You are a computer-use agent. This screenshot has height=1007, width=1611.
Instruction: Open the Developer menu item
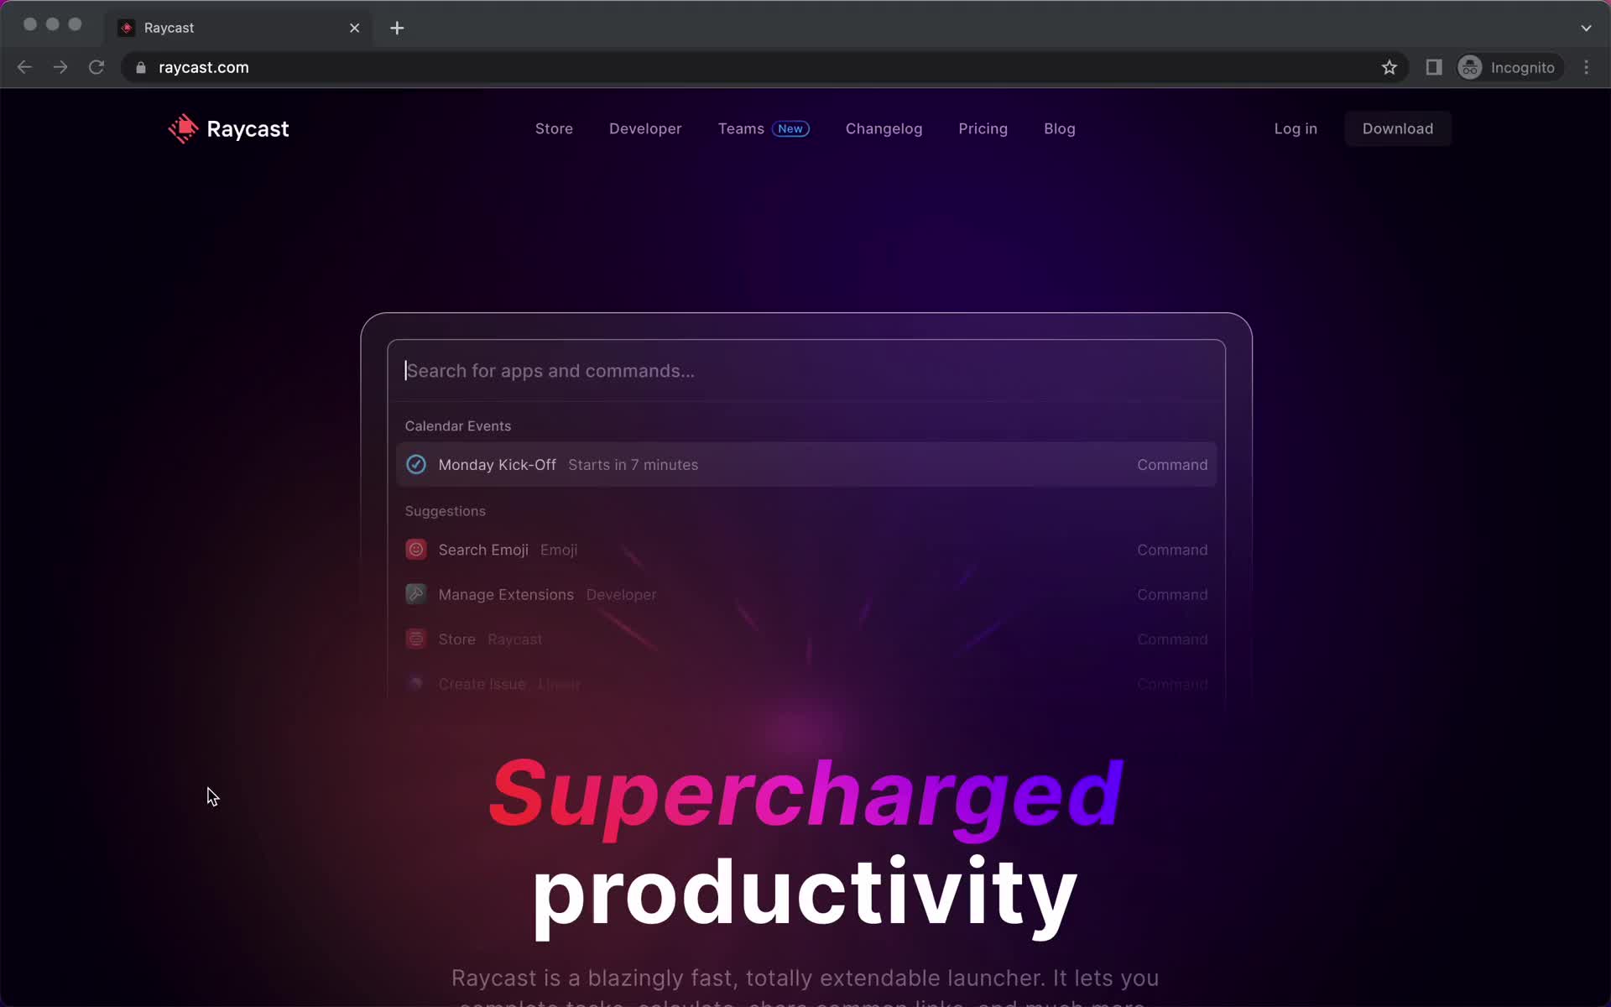click(645, 128)
